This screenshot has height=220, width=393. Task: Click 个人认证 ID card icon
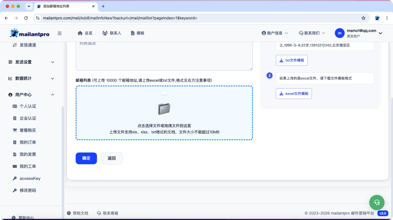click(x=15, y=106)
